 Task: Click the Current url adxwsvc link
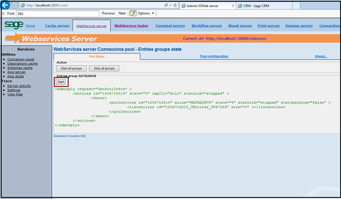[236, 38]
